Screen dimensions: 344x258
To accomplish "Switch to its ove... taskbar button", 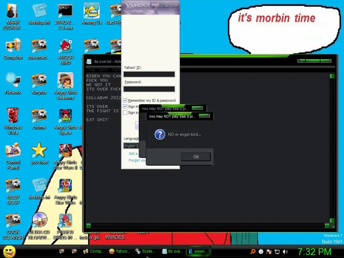I will pos(172,251).
